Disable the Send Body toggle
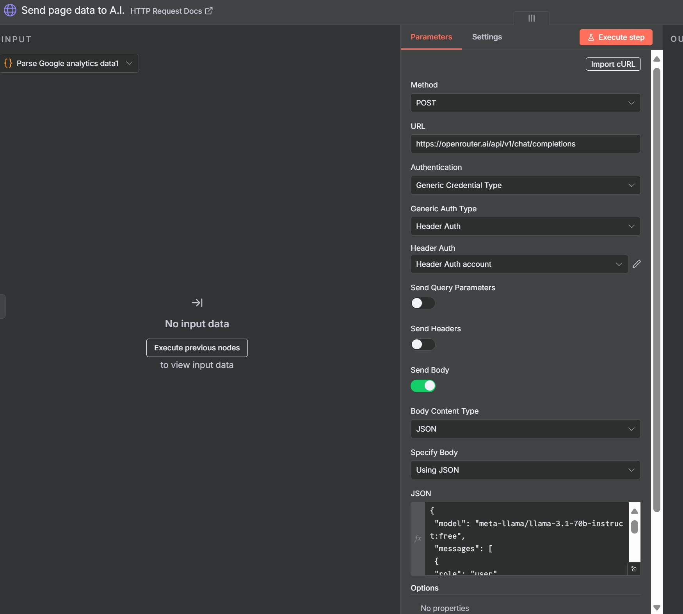The image size is (683, 614). point(423,386)
